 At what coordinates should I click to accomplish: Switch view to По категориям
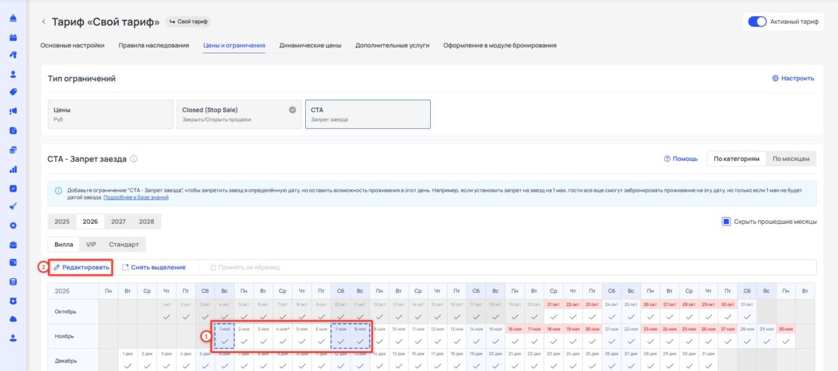click(x=736, y=159)
